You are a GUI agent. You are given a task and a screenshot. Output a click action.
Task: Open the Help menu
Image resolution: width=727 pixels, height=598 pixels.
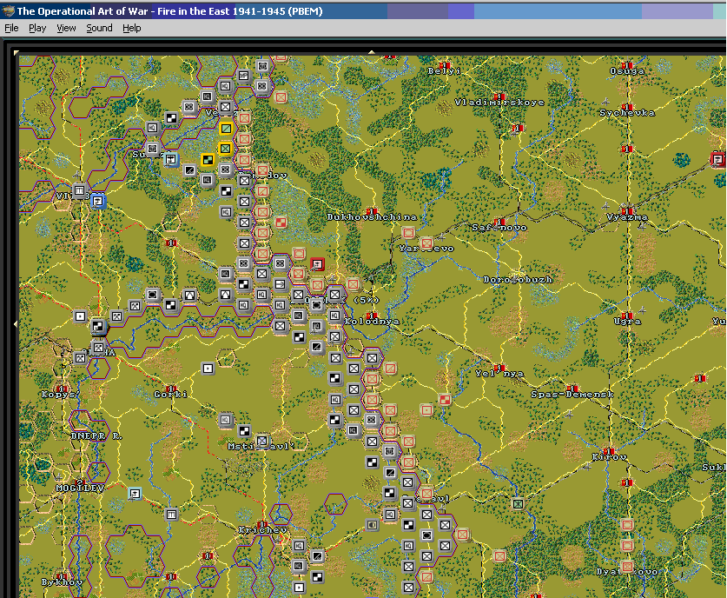(132, 28)
